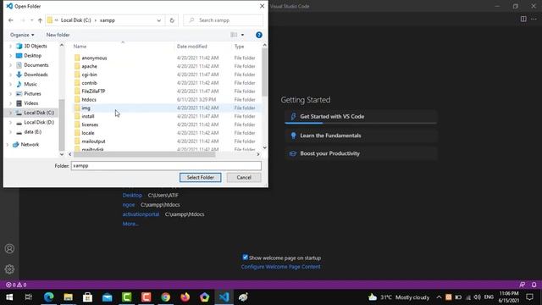The image size is (542, 305).
Task: Click Select Folder button
Action: point(200,177)
